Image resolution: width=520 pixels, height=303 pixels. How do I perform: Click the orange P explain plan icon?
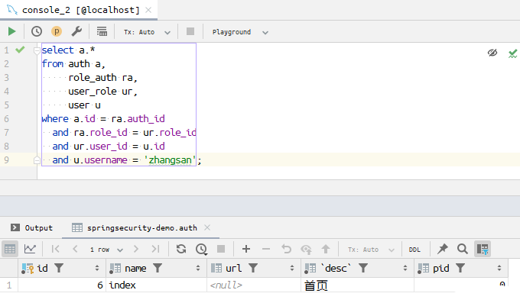57,31
